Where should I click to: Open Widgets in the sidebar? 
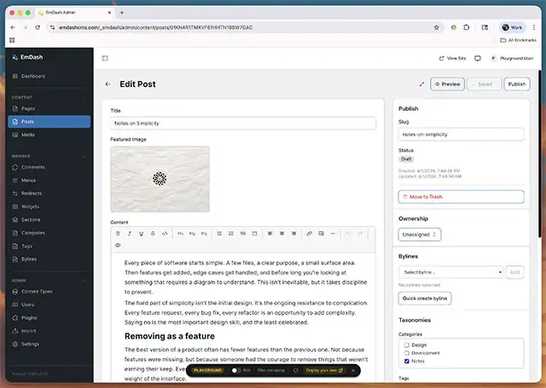pyautogui.click(x=49, y=206)
